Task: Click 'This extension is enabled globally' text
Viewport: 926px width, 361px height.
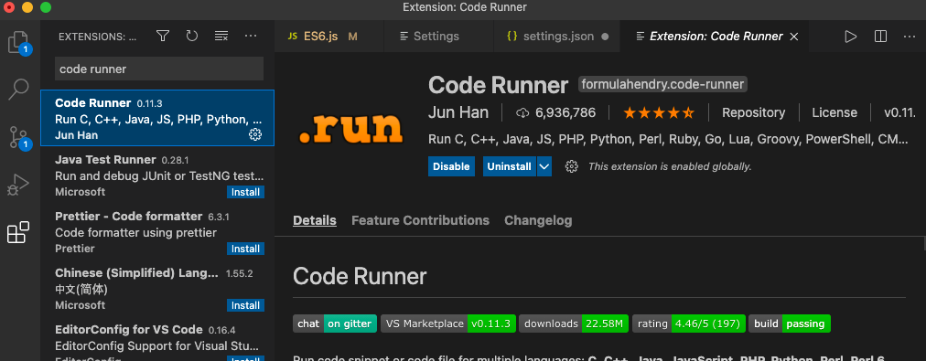Action: pos(670,166)
